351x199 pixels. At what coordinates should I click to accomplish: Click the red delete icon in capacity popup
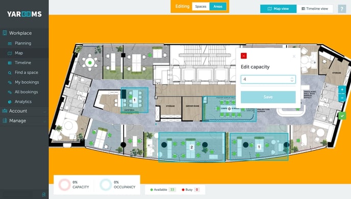coord(243,56)
